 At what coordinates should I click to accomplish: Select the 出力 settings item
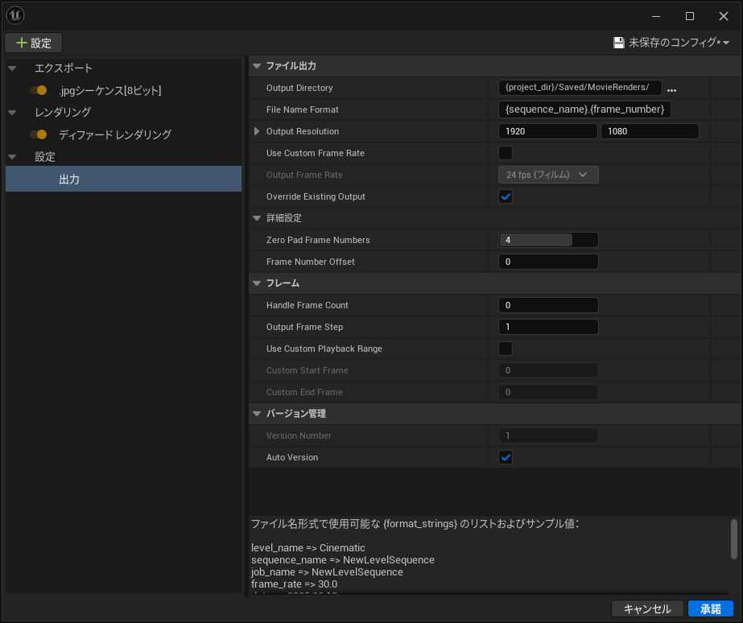pyautogui.click(x=69, y=179)
